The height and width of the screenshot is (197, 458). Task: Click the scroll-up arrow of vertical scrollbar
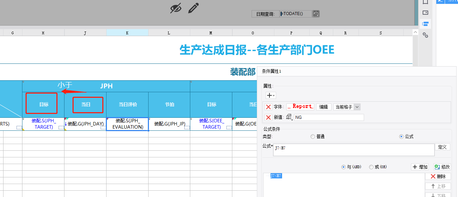[x=416, y=32]
